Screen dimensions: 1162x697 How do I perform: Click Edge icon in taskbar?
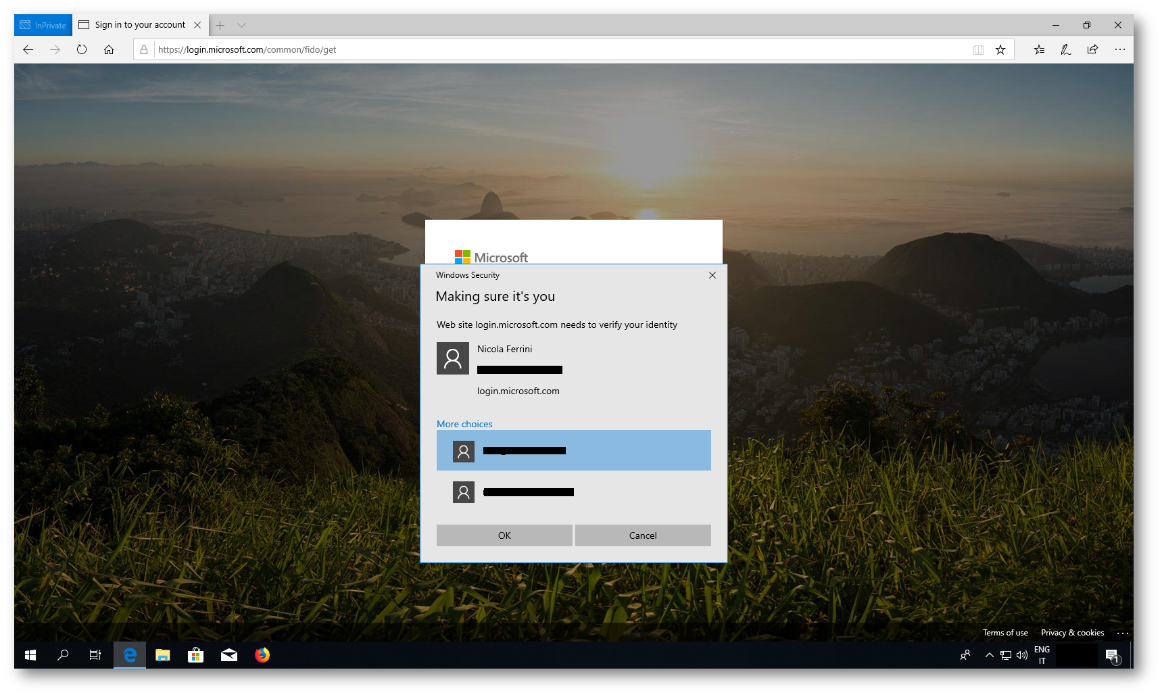pyautogui.click(x=130, y=655)
